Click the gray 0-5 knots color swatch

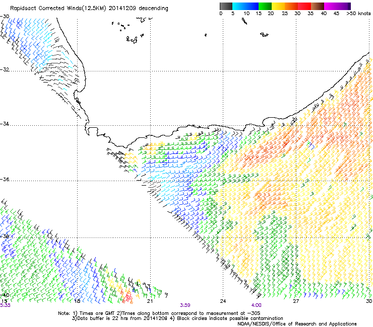click(x=226, y=6)
